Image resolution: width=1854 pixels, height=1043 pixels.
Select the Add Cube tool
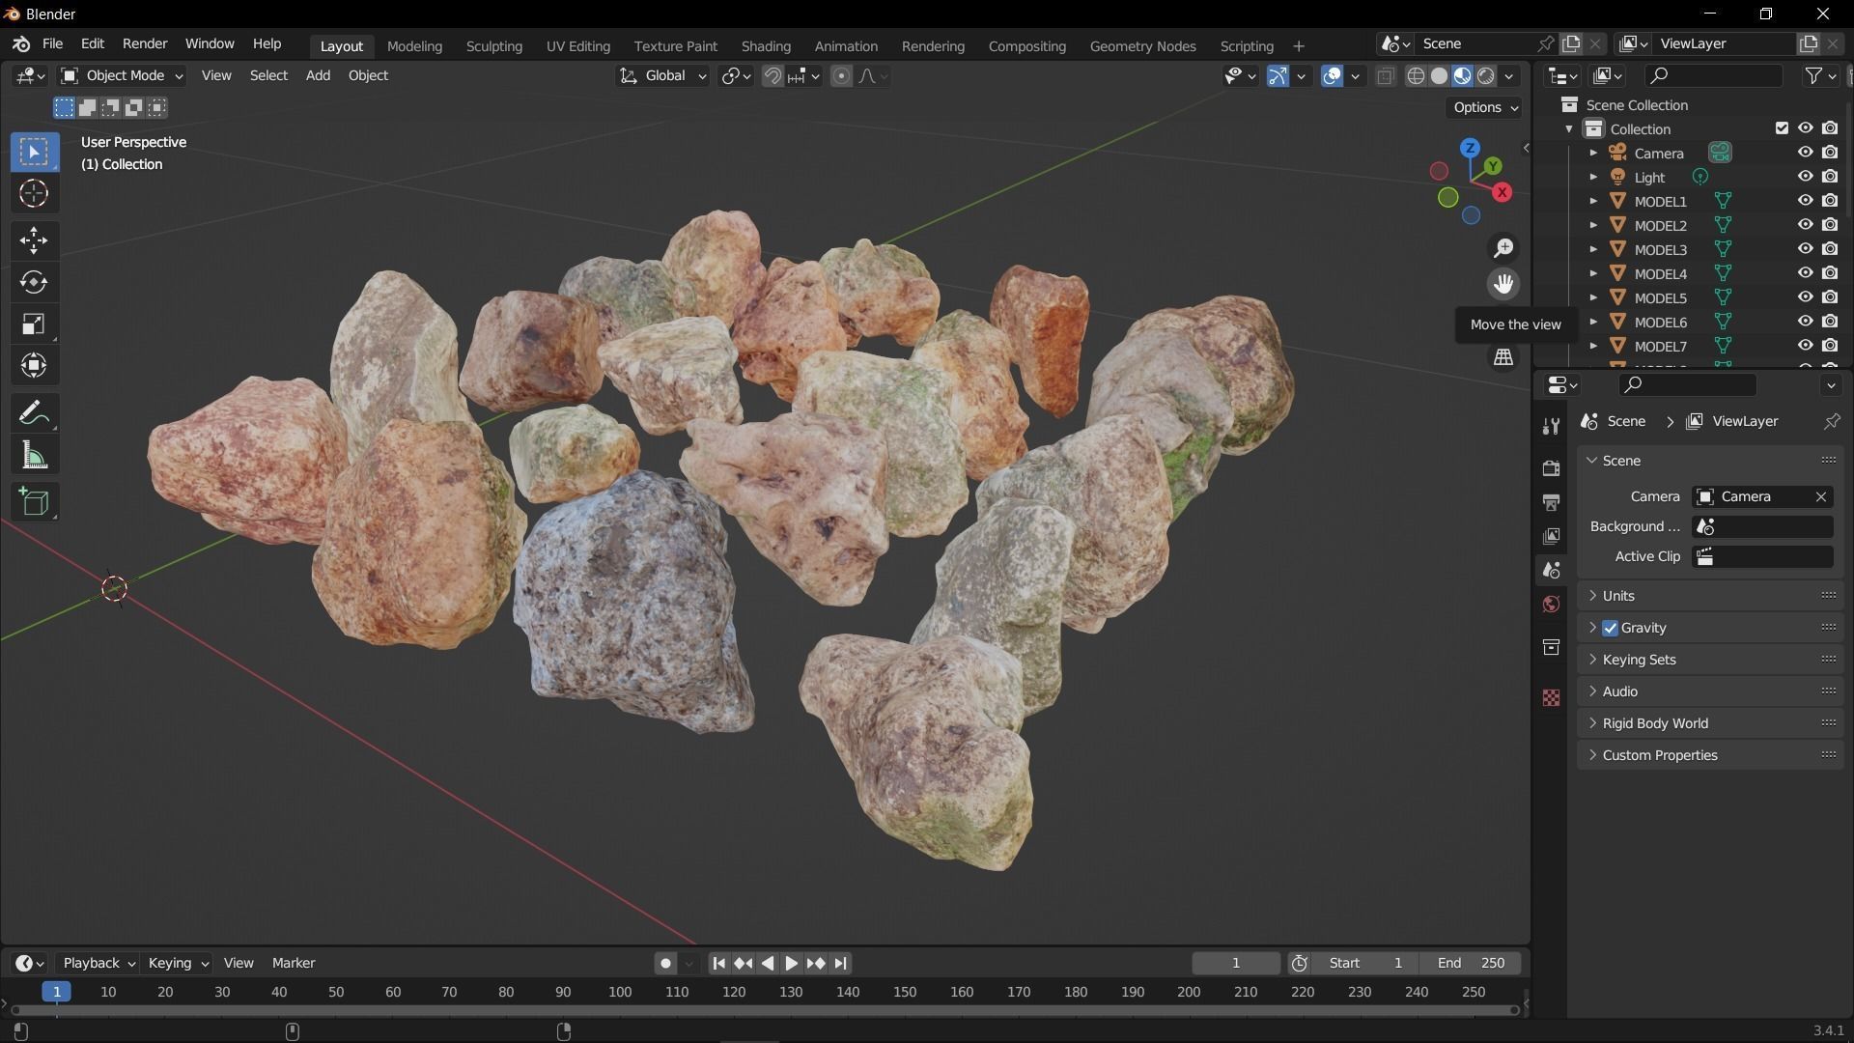click(34, 501)
